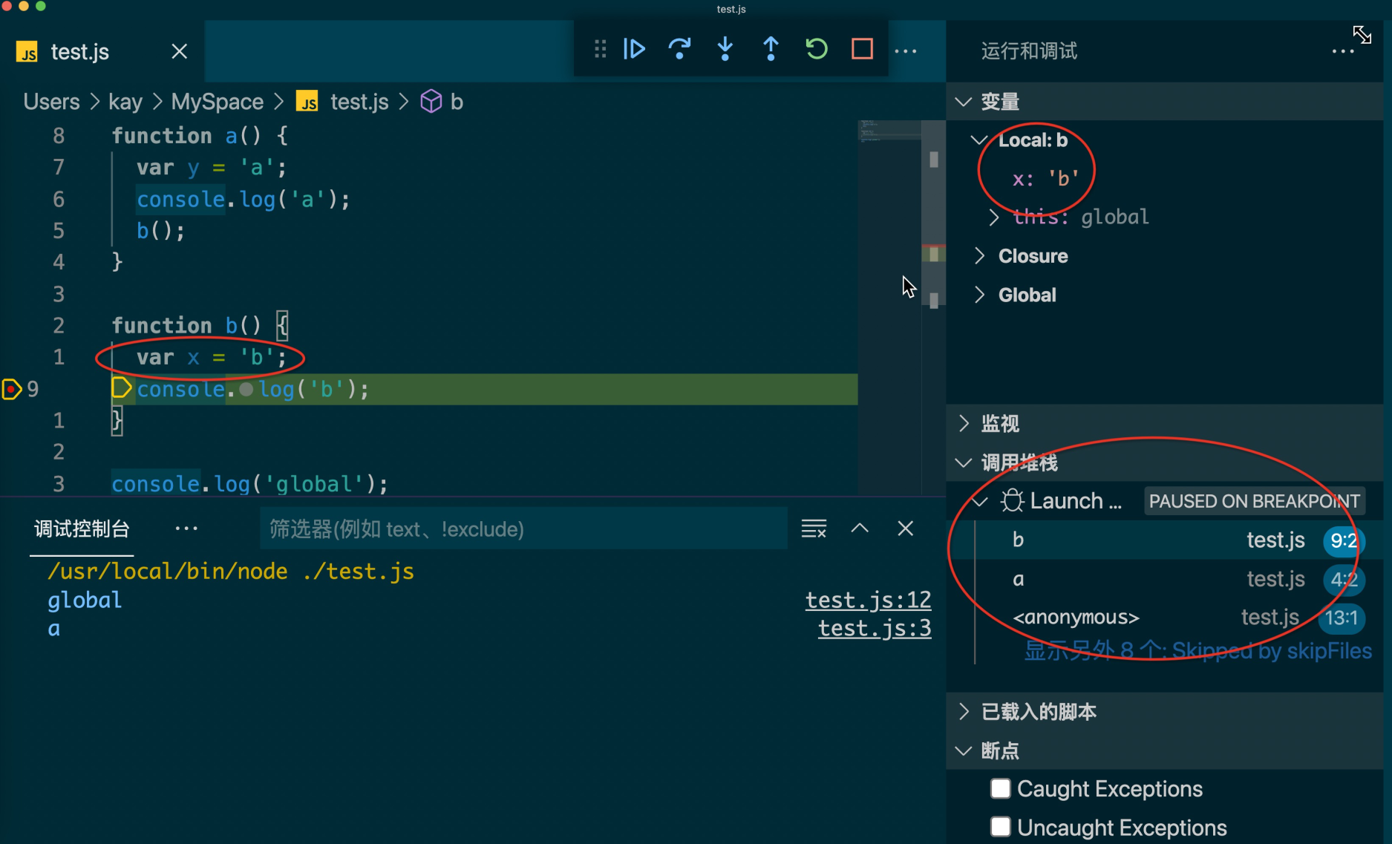Enable the Caught Exceptions checkbox
Screen dimensions: 1392x844
coord(1001,788)
